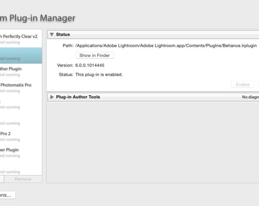Click the Remove button below the plug-in list
Image resolution: width=259 pixels, height=206 pixels.
(x=23, y=179)
